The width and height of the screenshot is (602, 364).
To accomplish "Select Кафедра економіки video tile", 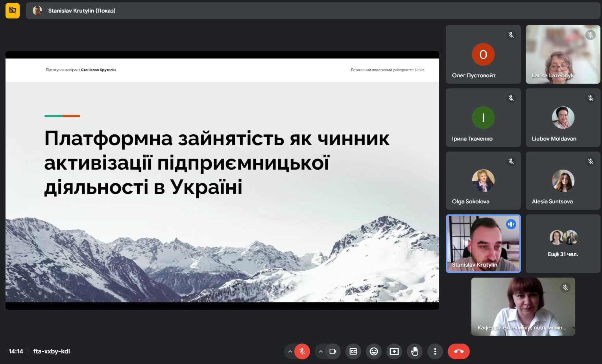I will (x=523, y=307).
